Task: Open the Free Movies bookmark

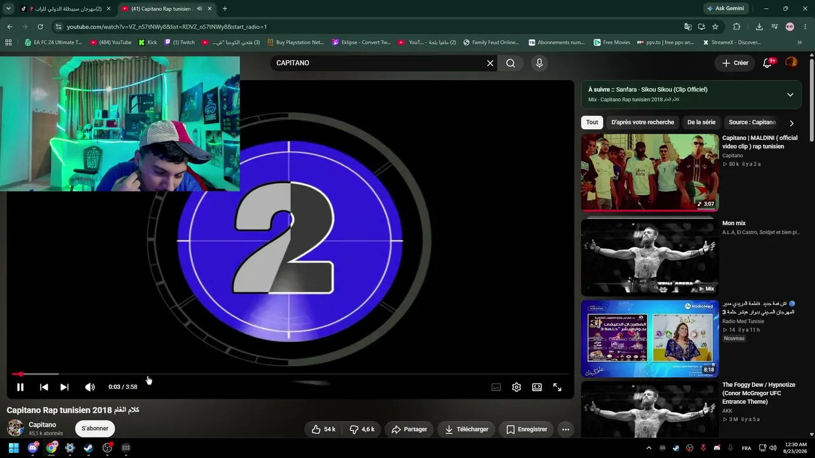Action: 612,43
